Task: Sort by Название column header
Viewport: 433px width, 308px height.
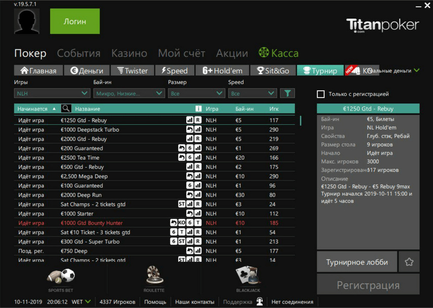Action: (88, 109)
